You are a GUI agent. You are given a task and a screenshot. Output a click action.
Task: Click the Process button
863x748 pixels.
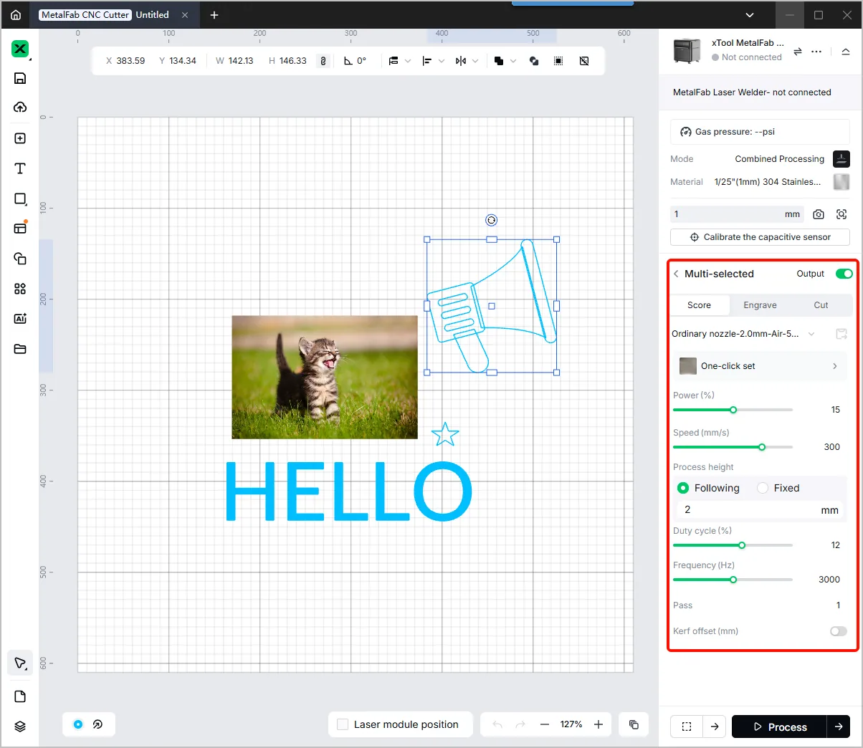[x=779, y=727]
